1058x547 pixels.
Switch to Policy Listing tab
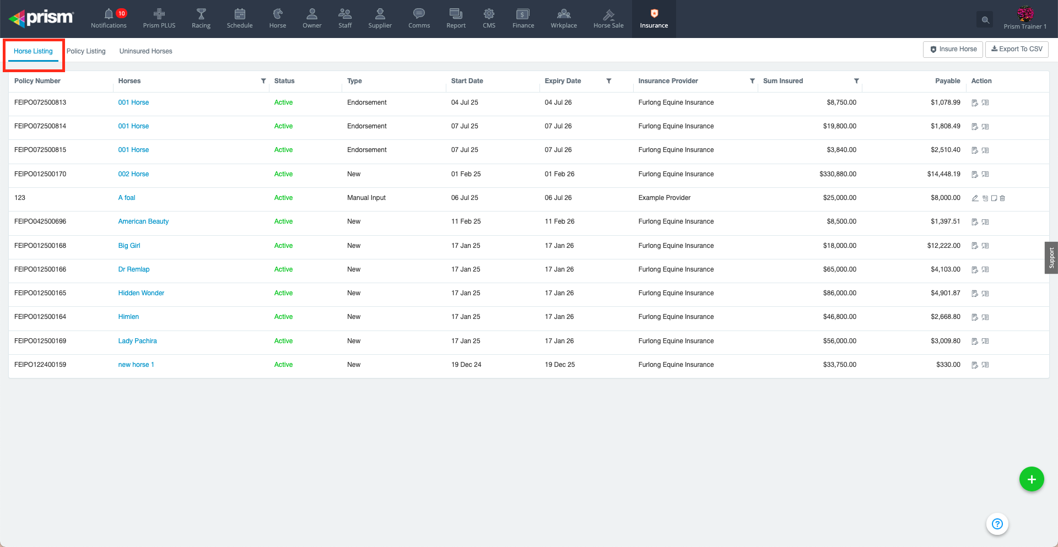(x=86, y=51)
